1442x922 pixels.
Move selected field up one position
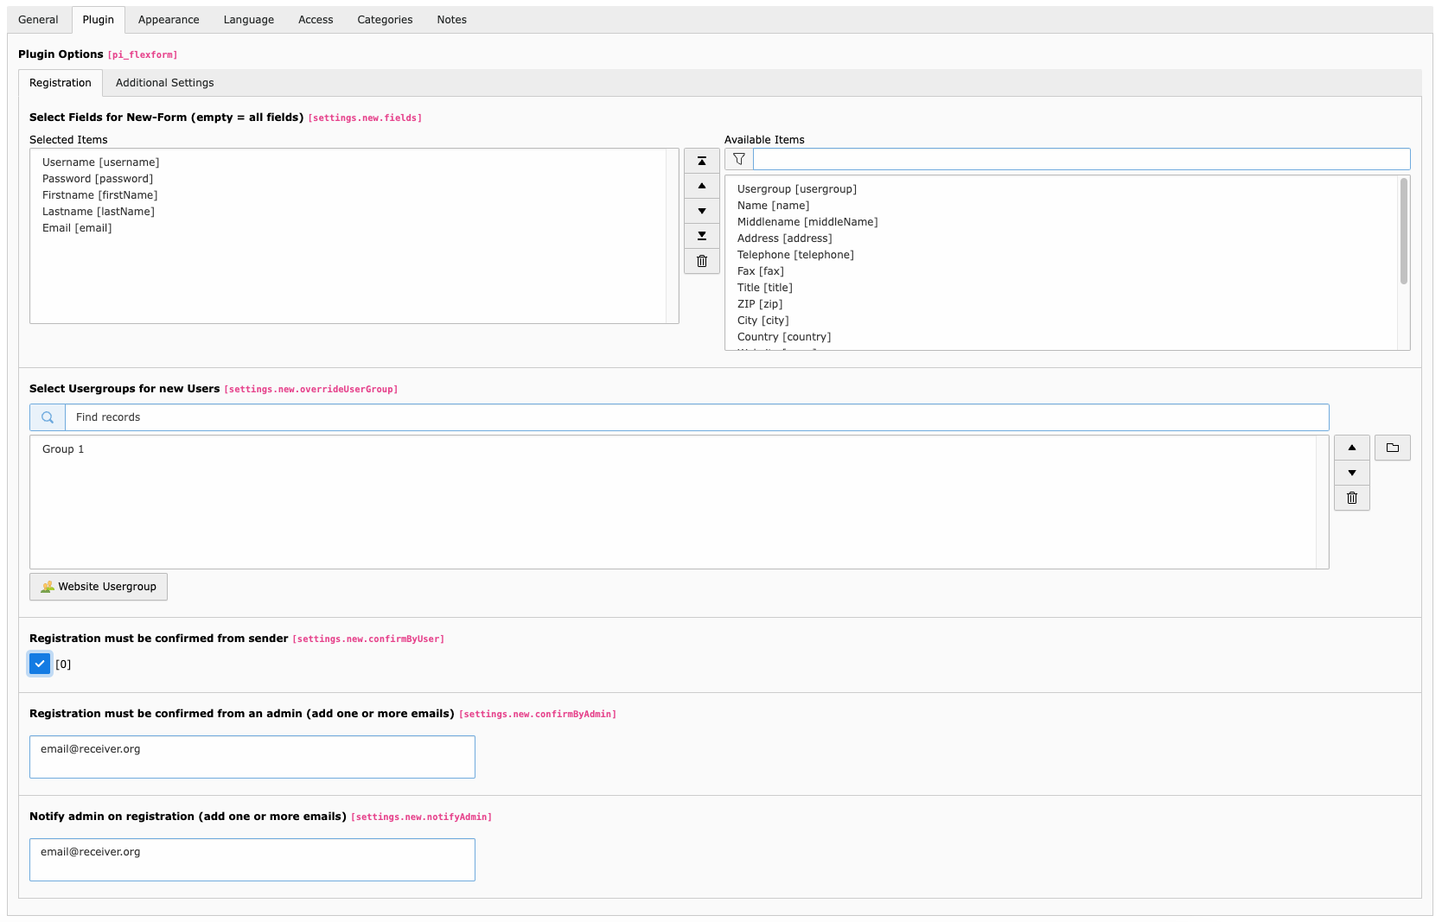tap(701, 186)
